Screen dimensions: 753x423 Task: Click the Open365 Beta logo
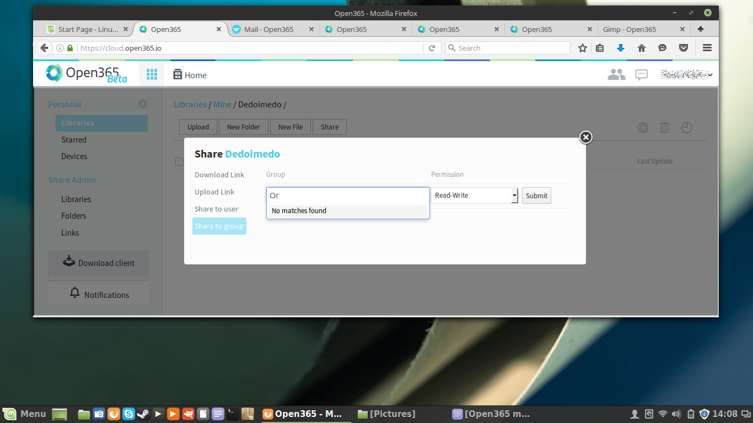(86, 74)
